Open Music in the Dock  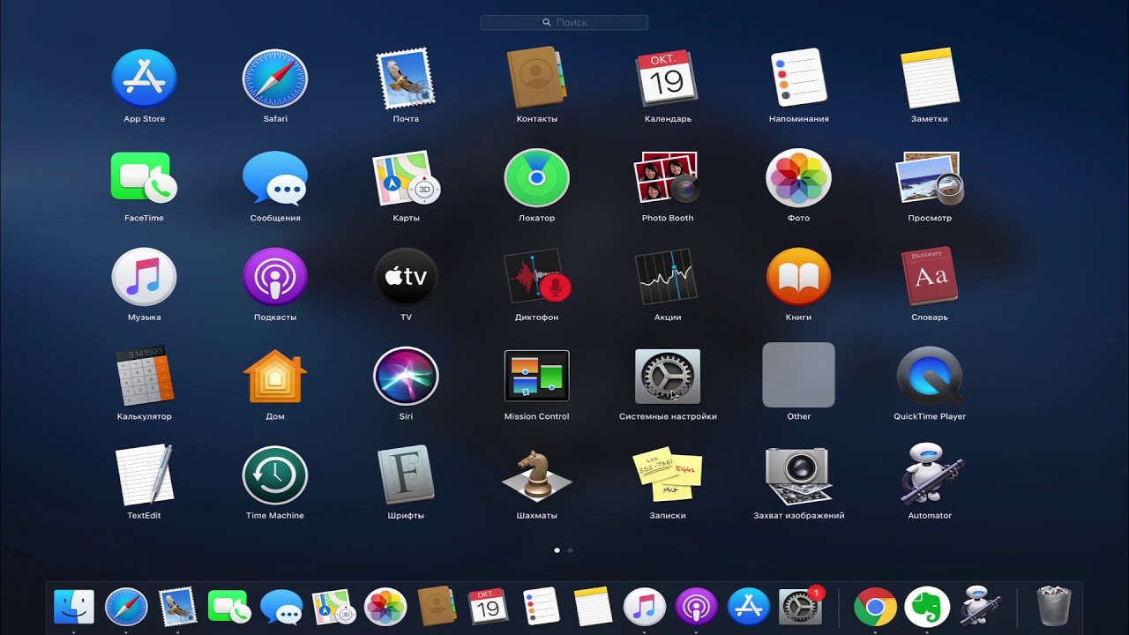click(645, 607)
